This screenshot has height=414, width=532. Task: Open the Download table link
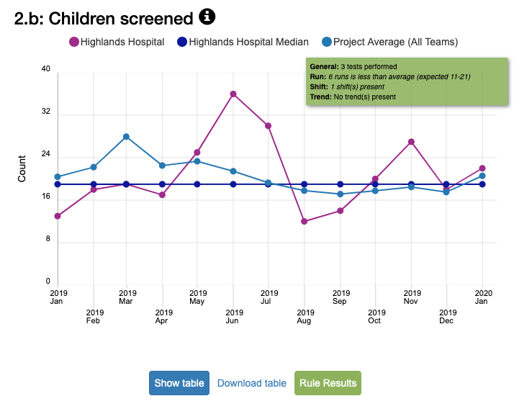pyautogui.click(x=252, y=383)
